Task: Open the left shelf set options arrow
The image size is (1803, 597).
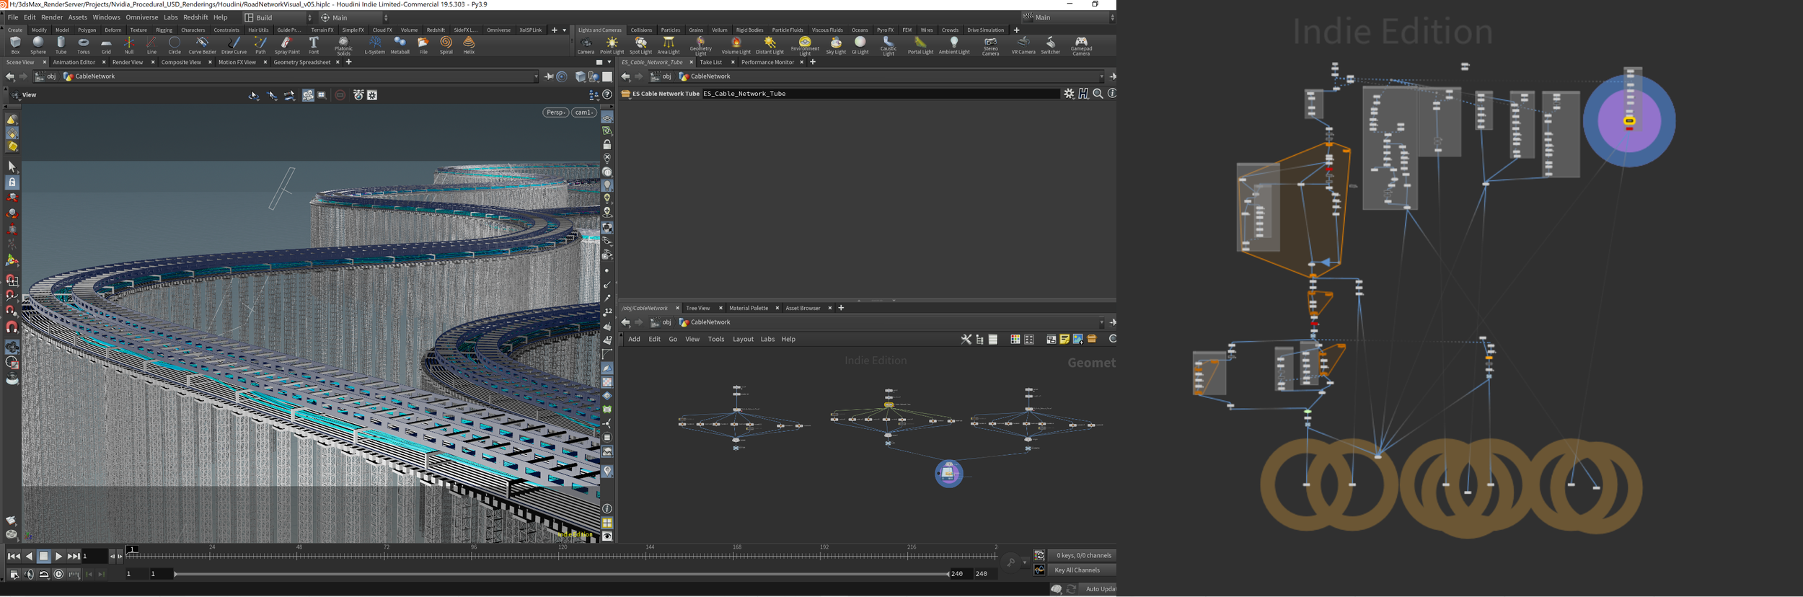Action: pyautogui.click(x=564, y=30)
